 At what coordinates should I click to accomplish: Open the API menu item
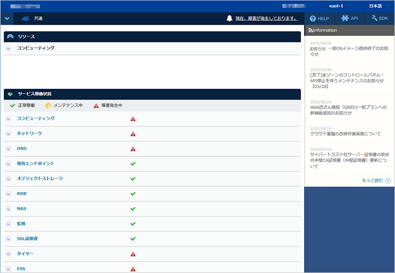[x=350, y=18]
